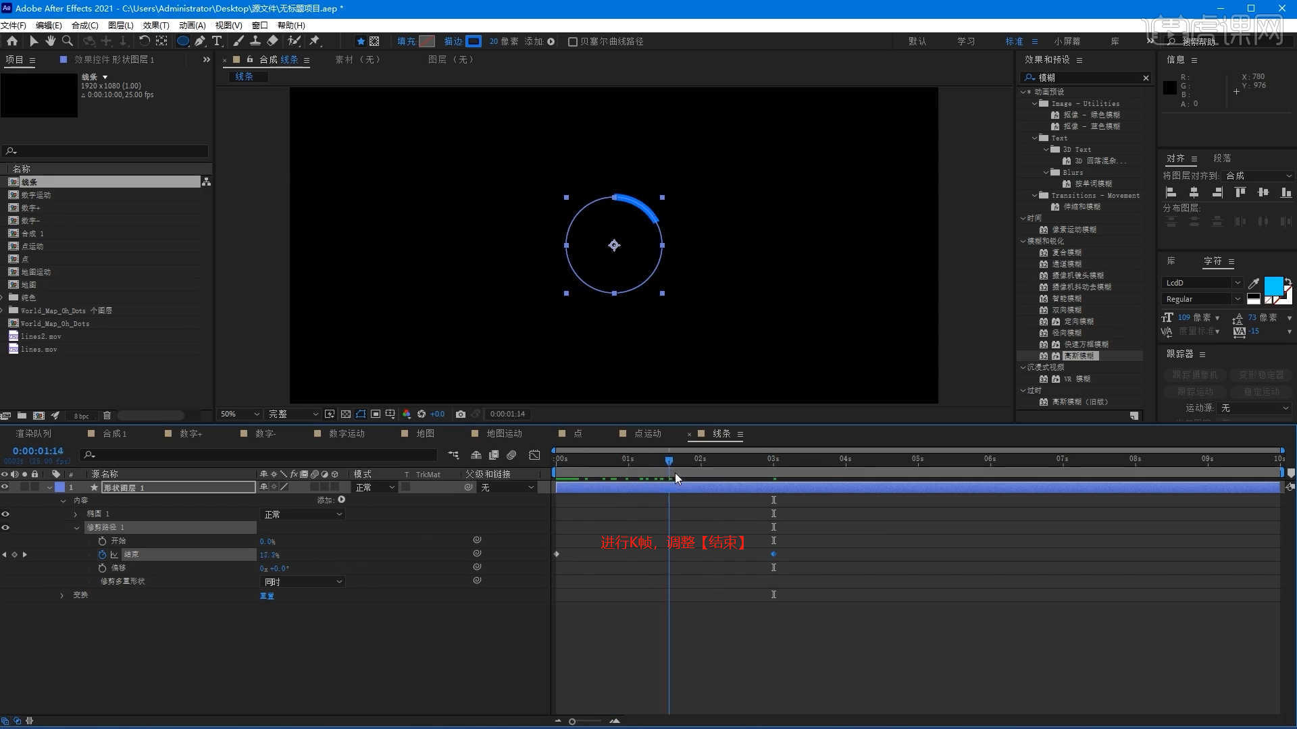This screenshot has height=729, width=1297.
Task: Switch to the 学习 workspace
Action: 965,41
